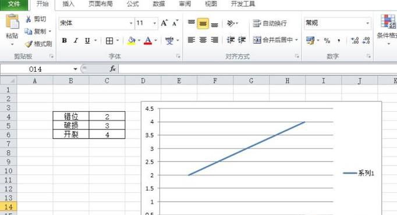Toggle underline formatting
Viewport: 397px width, 215px height.
tap(87, 40)
